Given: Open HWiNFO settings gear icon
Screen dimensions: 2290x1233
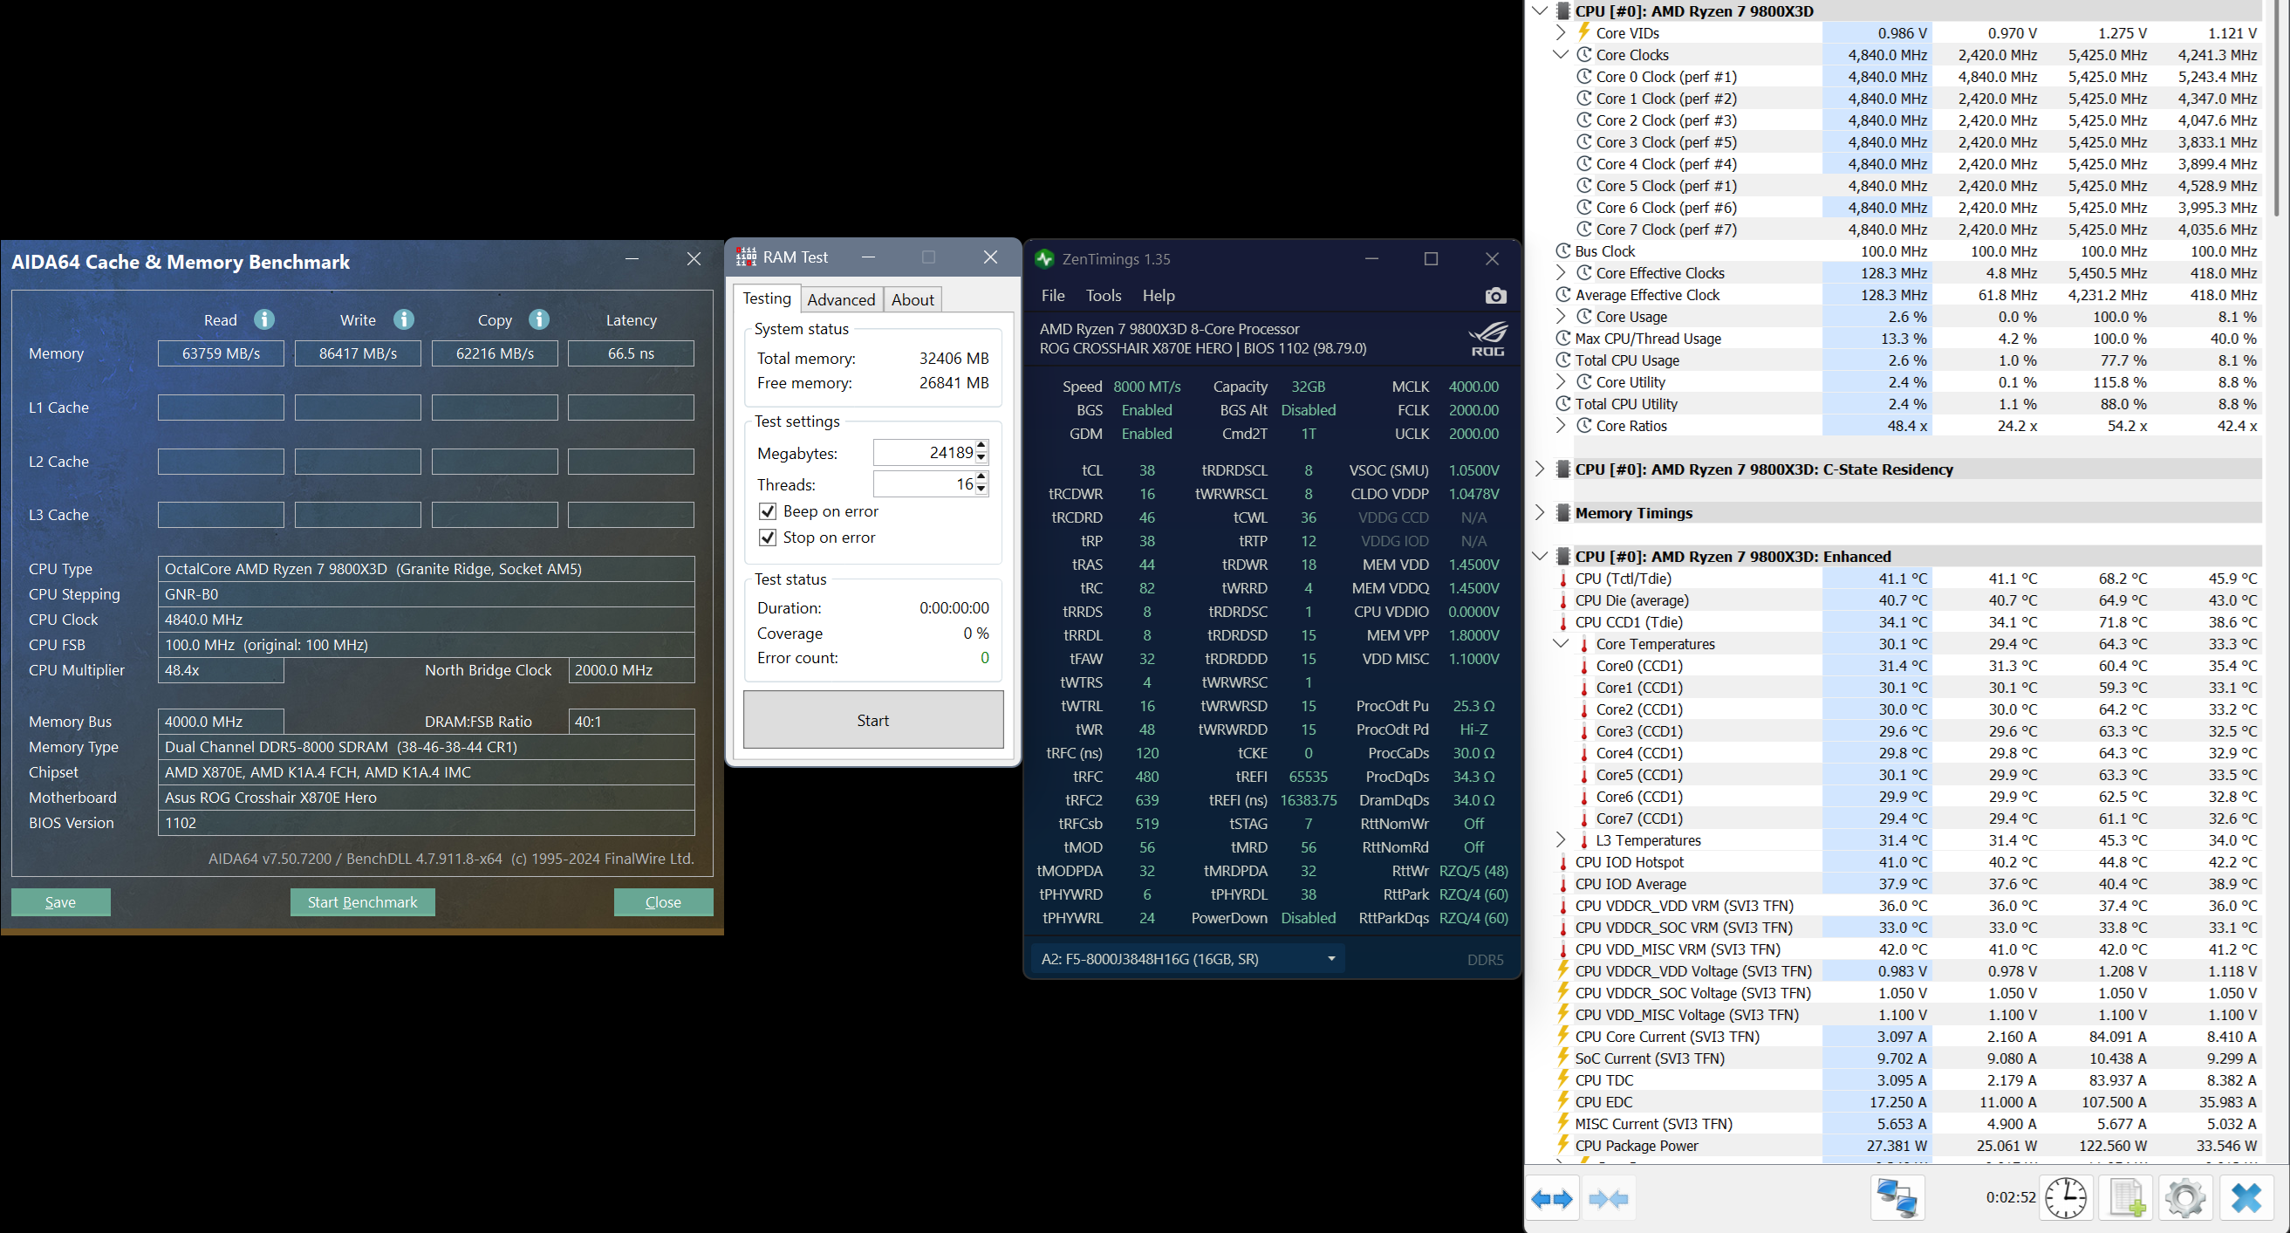Looking at the screenshot, I should [2185, 1199].
